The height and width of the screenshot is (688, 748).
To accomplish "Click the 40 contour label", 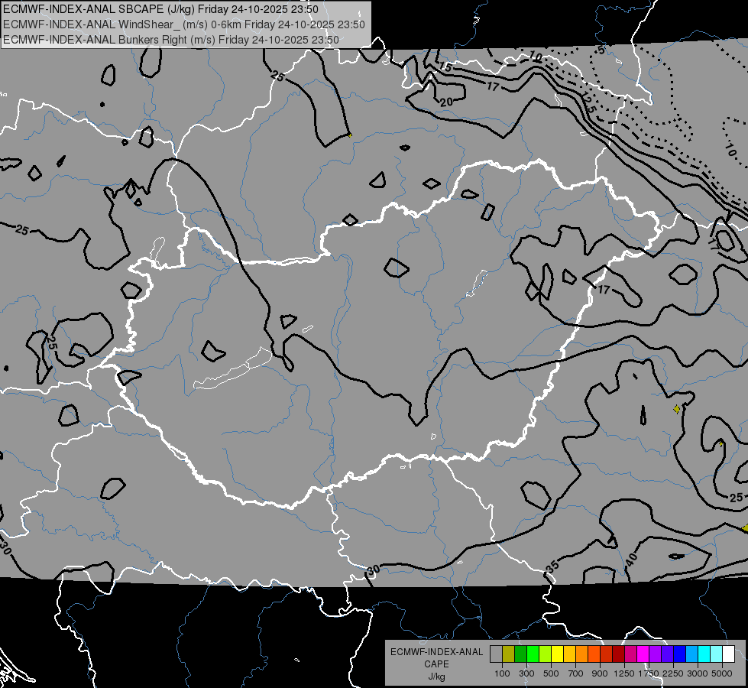I will [631, 560].
